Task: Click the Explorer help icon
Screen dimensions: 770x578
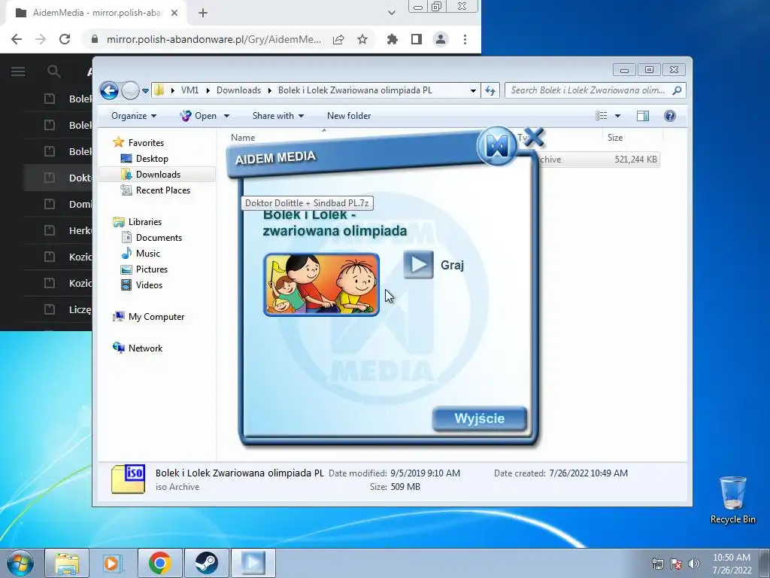Action: 670,116
